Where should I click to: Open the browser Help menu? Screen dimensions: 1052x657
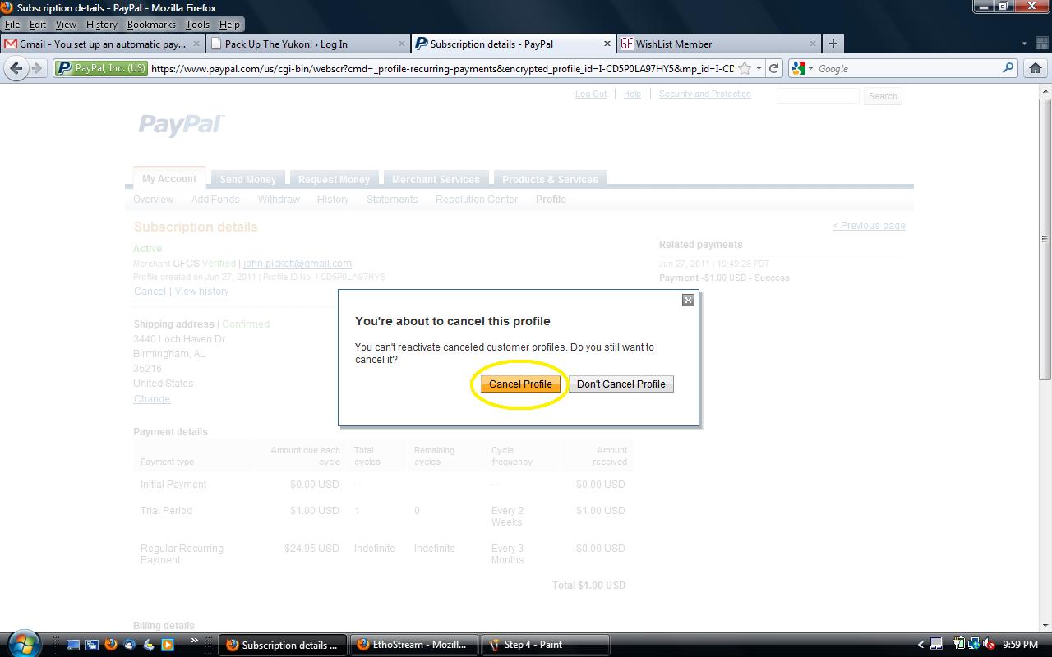point(229,25)
